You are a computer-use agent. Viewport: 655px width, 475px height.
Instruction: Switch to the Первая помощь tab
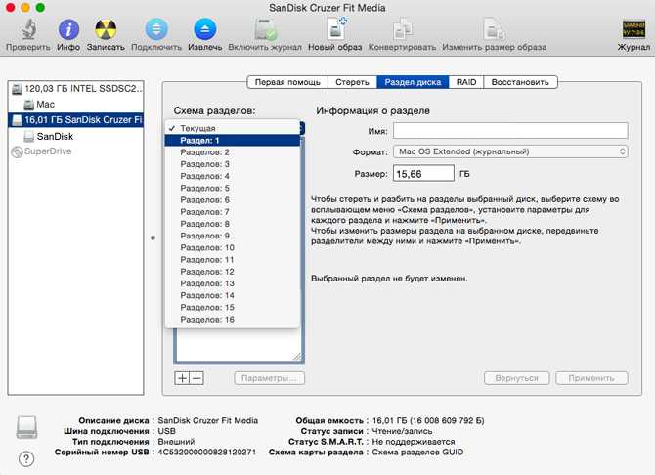tap(287, 82)
